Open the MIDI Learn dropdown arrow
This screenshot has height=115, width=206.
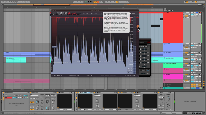(62, 76)
